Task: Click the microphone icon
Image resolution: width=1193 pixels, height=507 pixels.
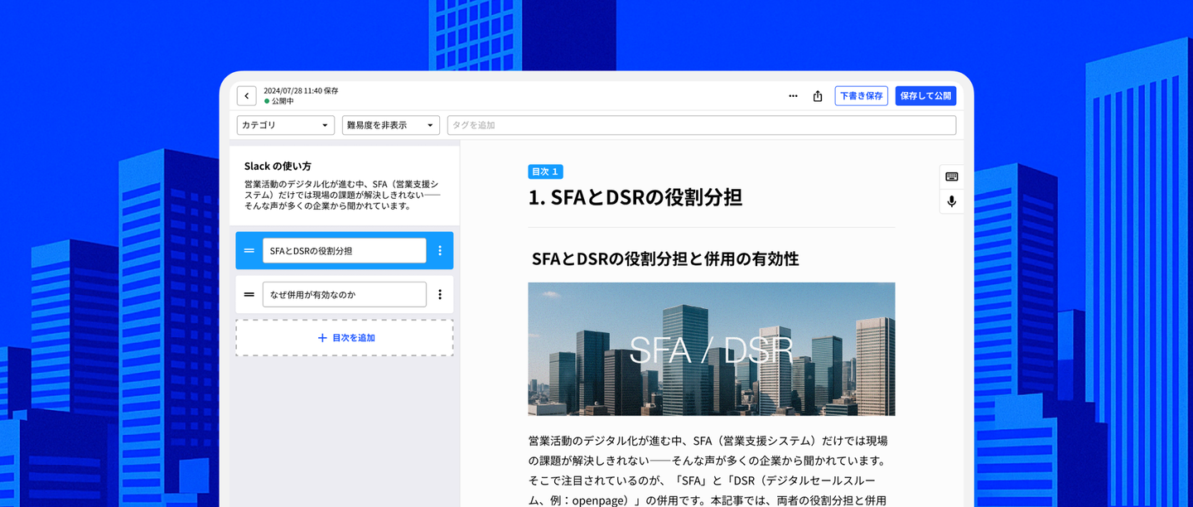Action: tap(951, 201)
